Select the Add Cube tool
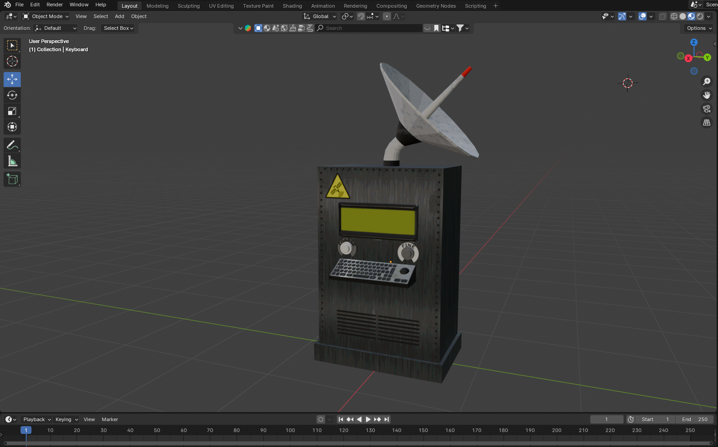Screen dimensions: 718x447 coord(12,179)
